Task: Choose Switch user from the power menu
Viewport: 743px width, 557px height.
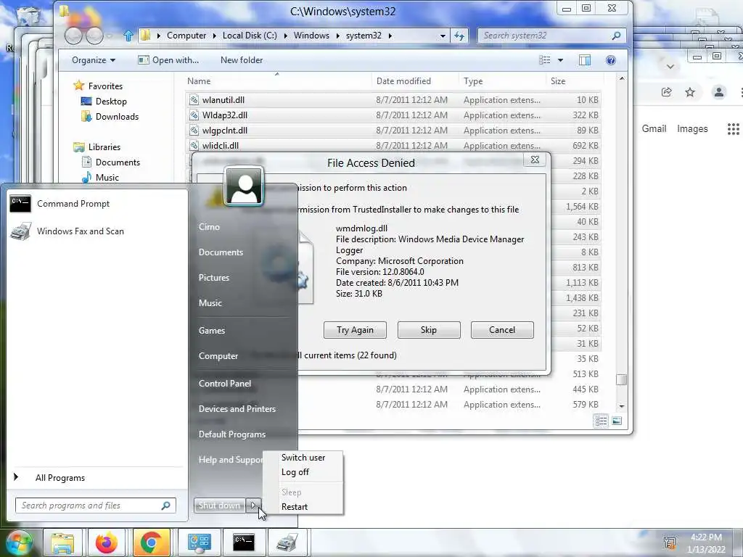Action: point(303,458)
